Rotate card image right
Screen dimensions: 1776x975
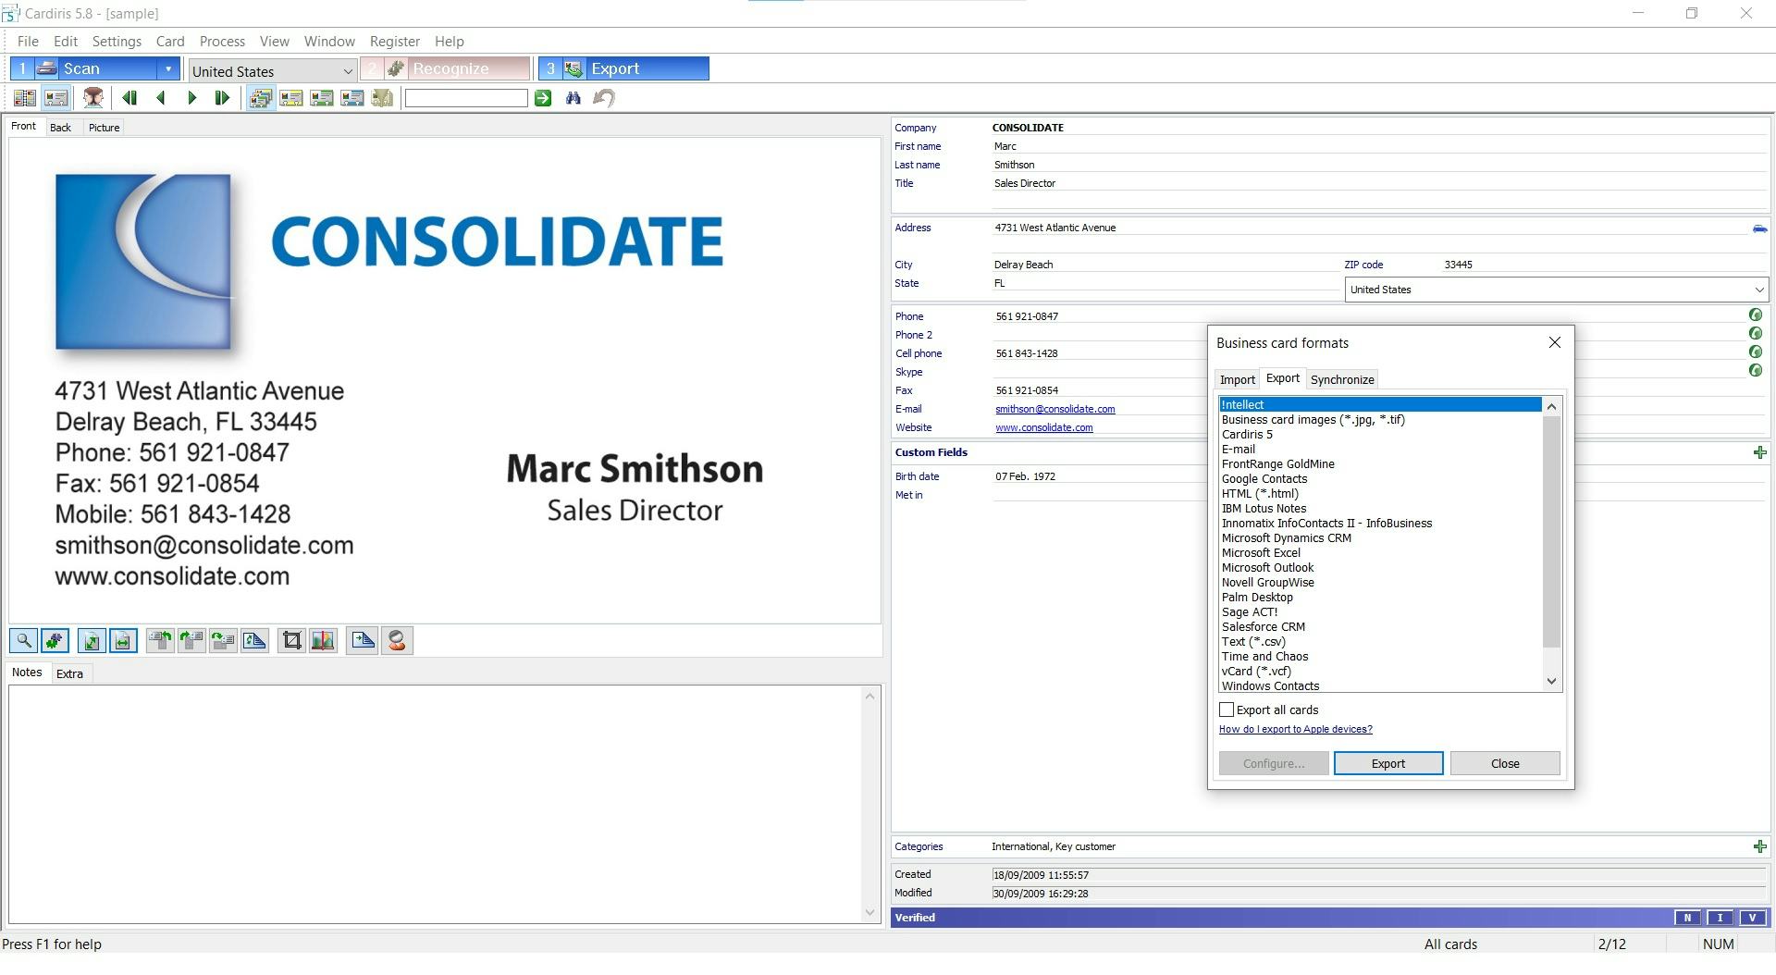point(191,641)
